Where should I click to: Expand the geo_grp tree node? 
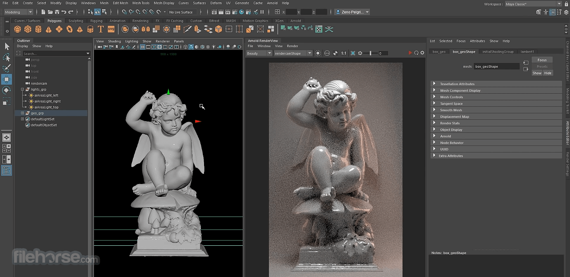click(23, 113)
